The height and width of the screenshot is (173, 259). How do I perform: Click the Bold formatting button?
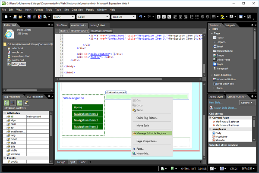click(x=158, y=17)
